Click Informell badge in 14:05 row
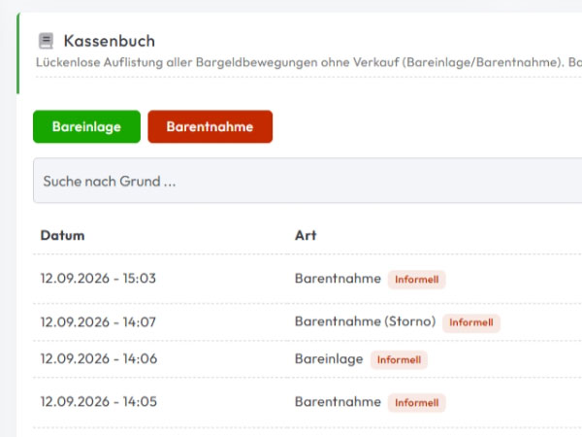582x437 pixels. (x=417, y=403)
